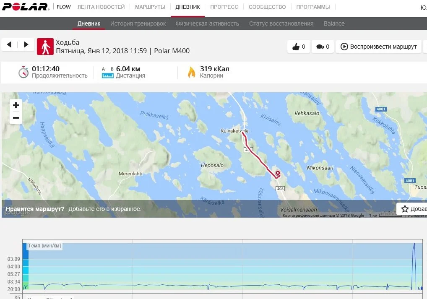Open СООБЩЕСТВО menu
Screen dimensions: 427x299
pos(267,7)
